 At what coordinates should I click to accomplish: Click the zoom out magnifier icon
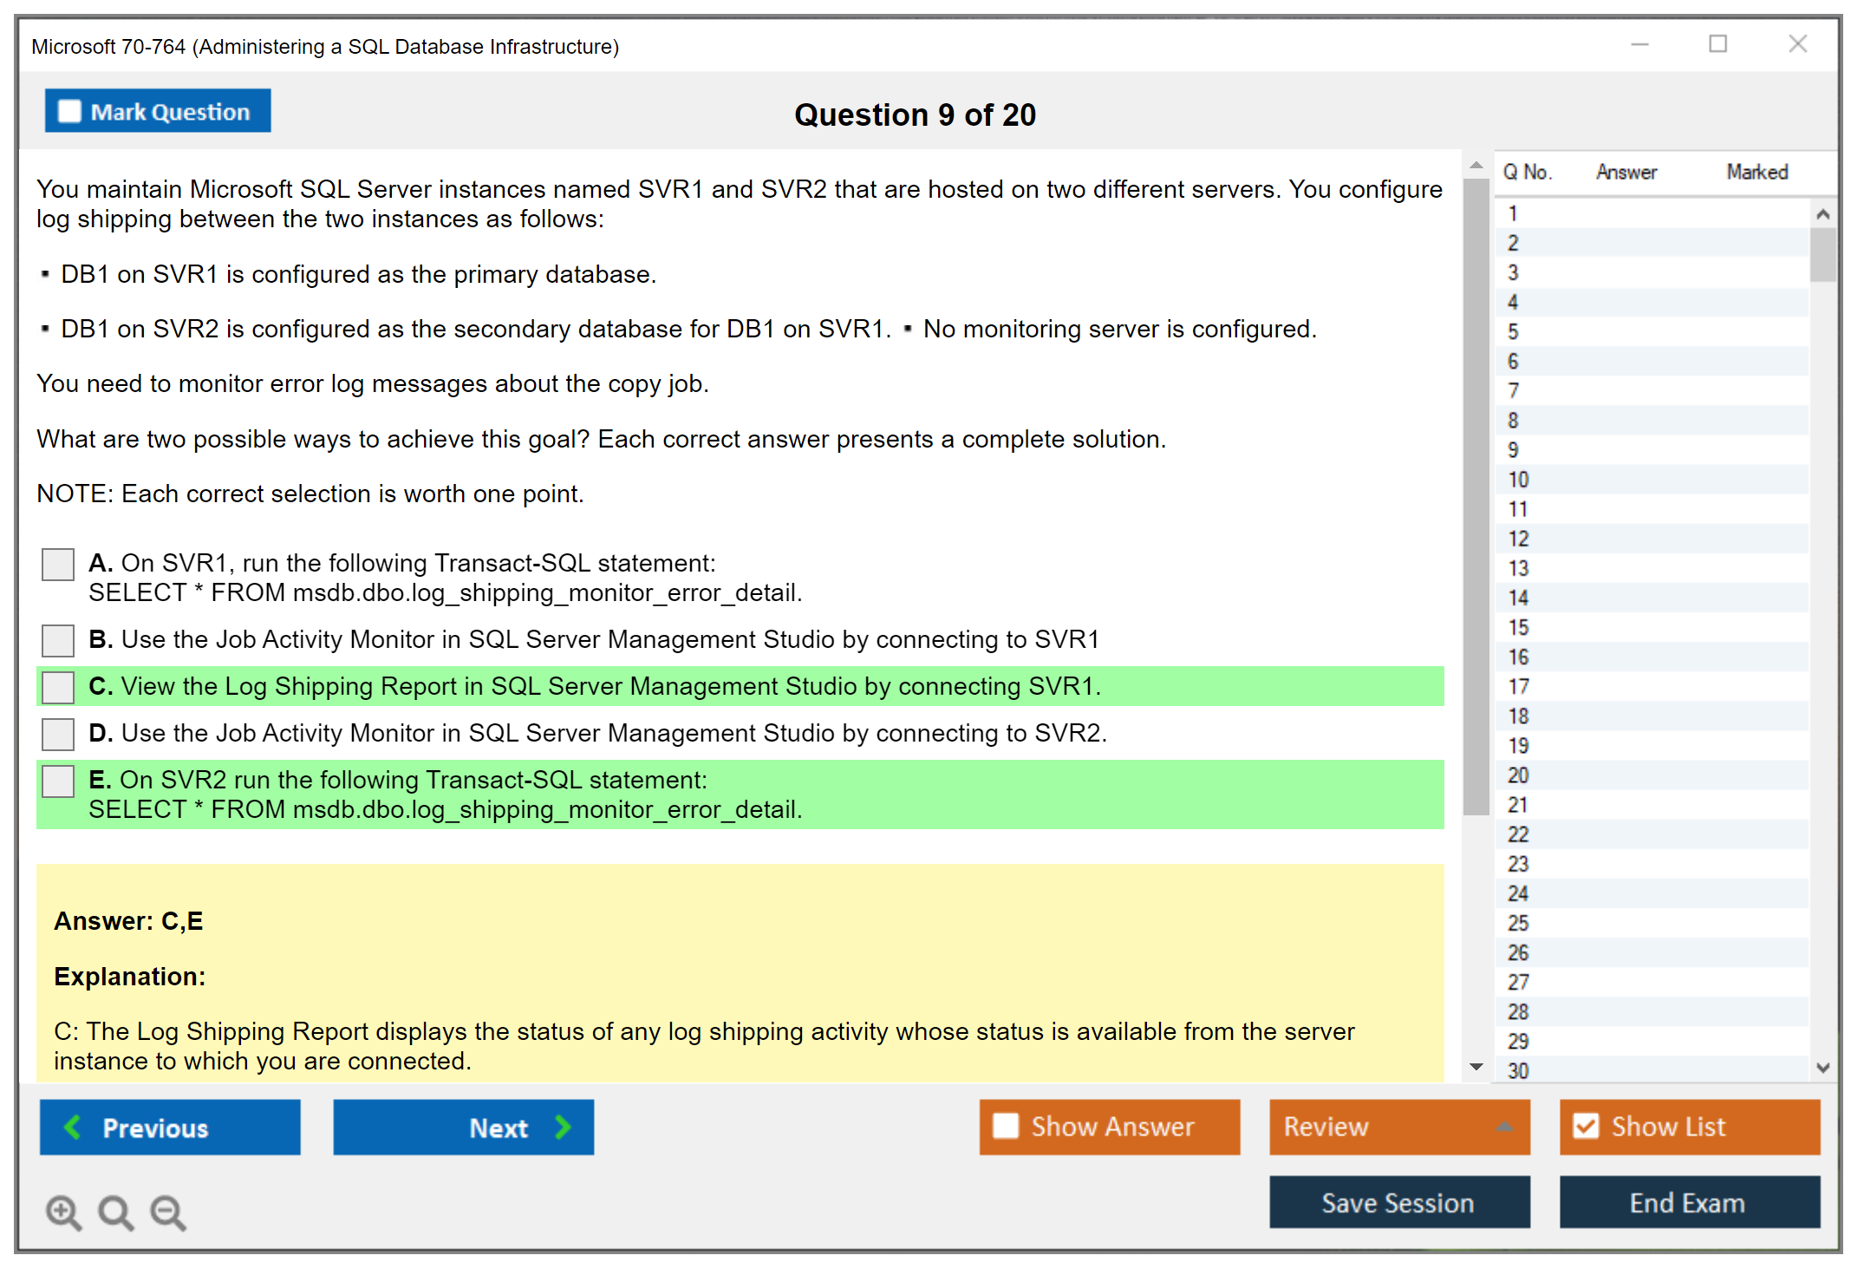pos(167,1212)
